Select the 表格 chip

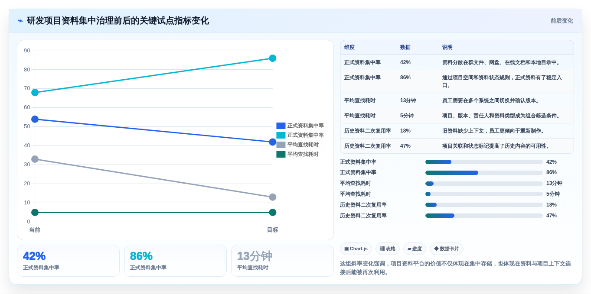click(x=388, y=249)
